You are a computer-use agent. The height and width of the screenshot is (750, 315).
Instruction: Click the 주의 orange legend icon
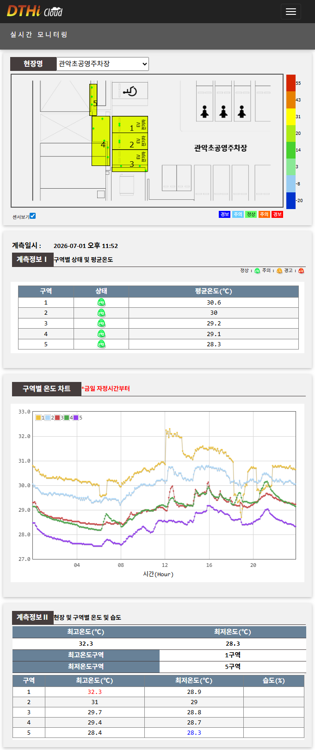tap(279, 271)
